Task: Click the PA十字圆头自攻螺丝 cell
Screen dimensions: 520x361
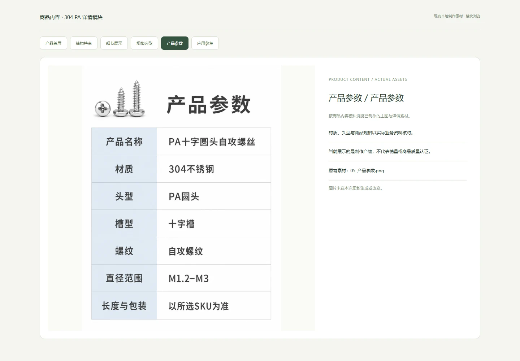Action: [214, 142]
